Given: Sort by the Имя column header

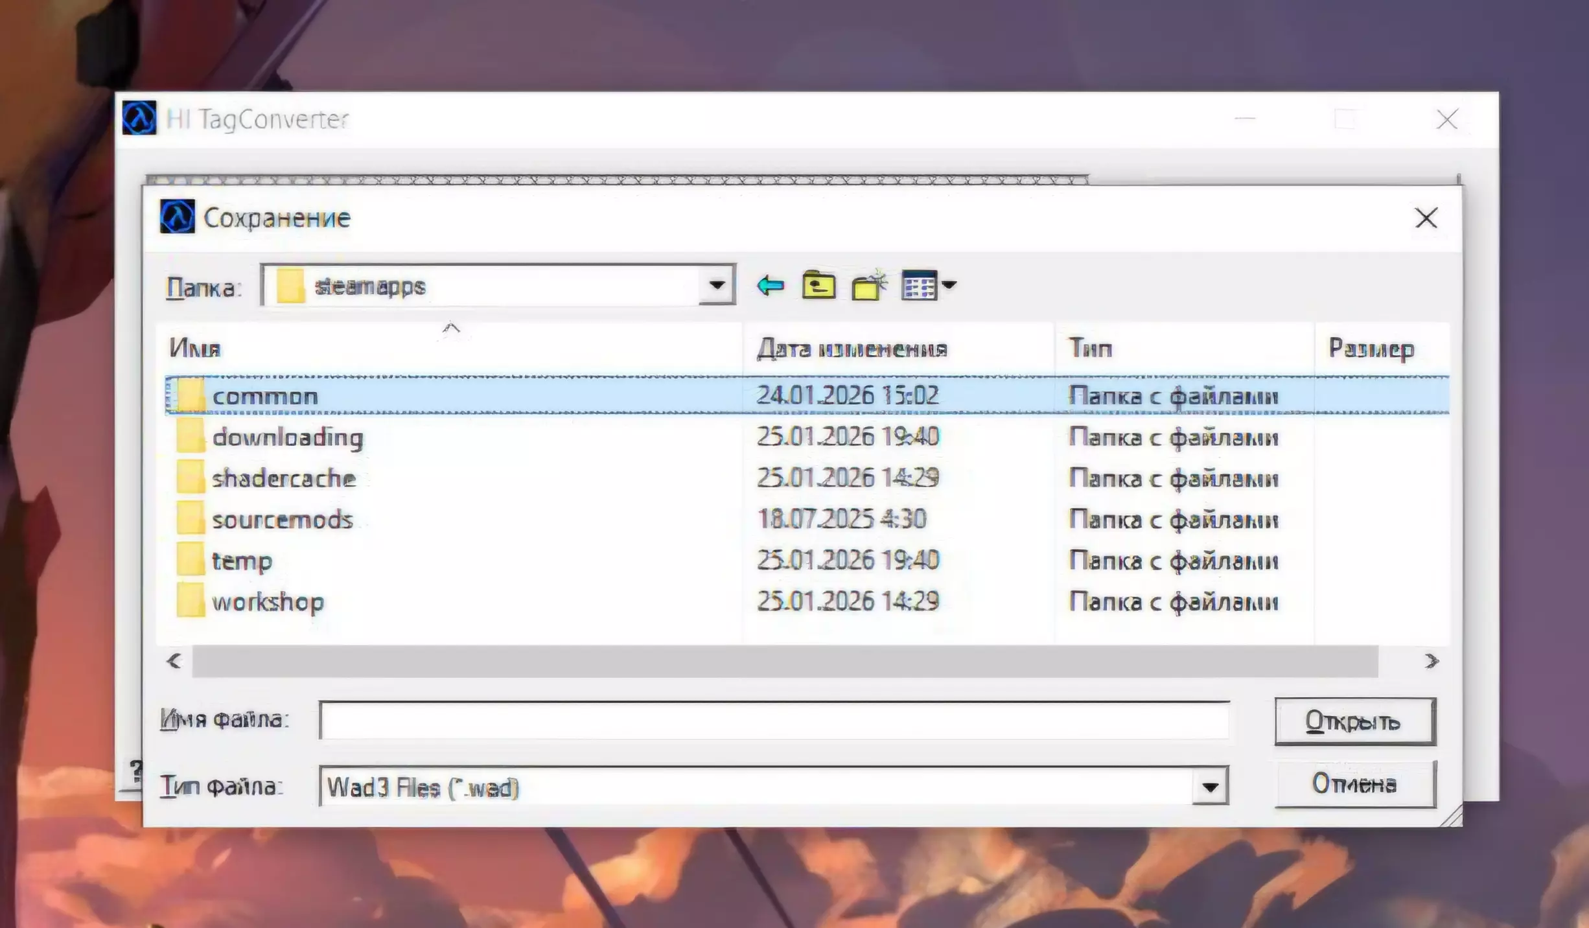Looking at the screenshot, I should tap(194, 349).
